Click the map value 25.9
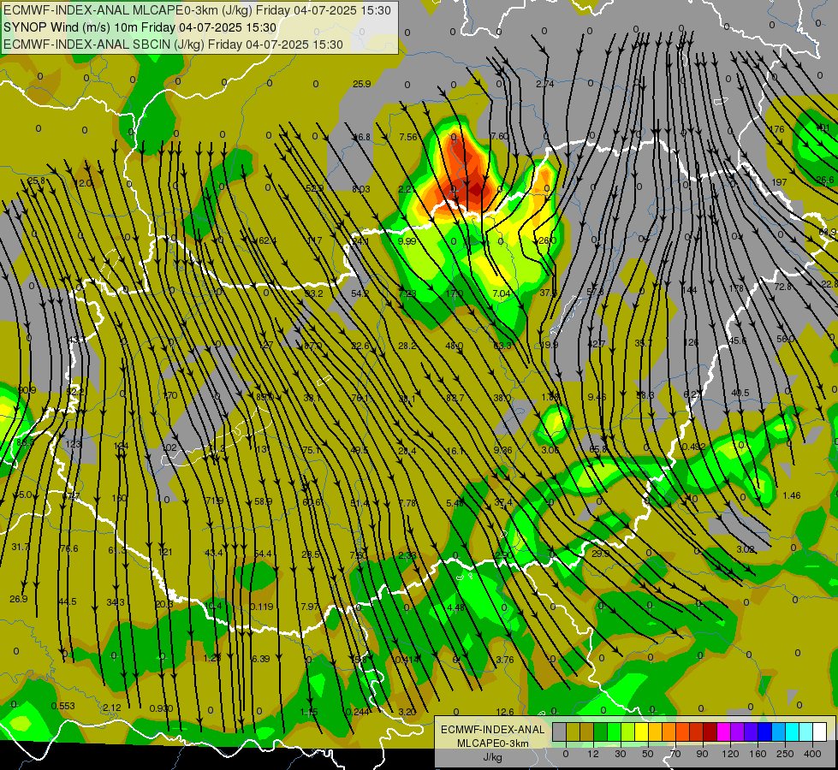838x770 pixels. (362, 84)
